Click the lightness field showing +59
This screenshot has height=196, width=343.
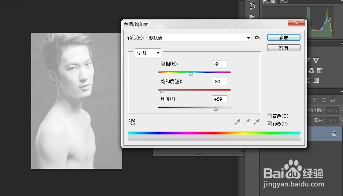[220, 99]
